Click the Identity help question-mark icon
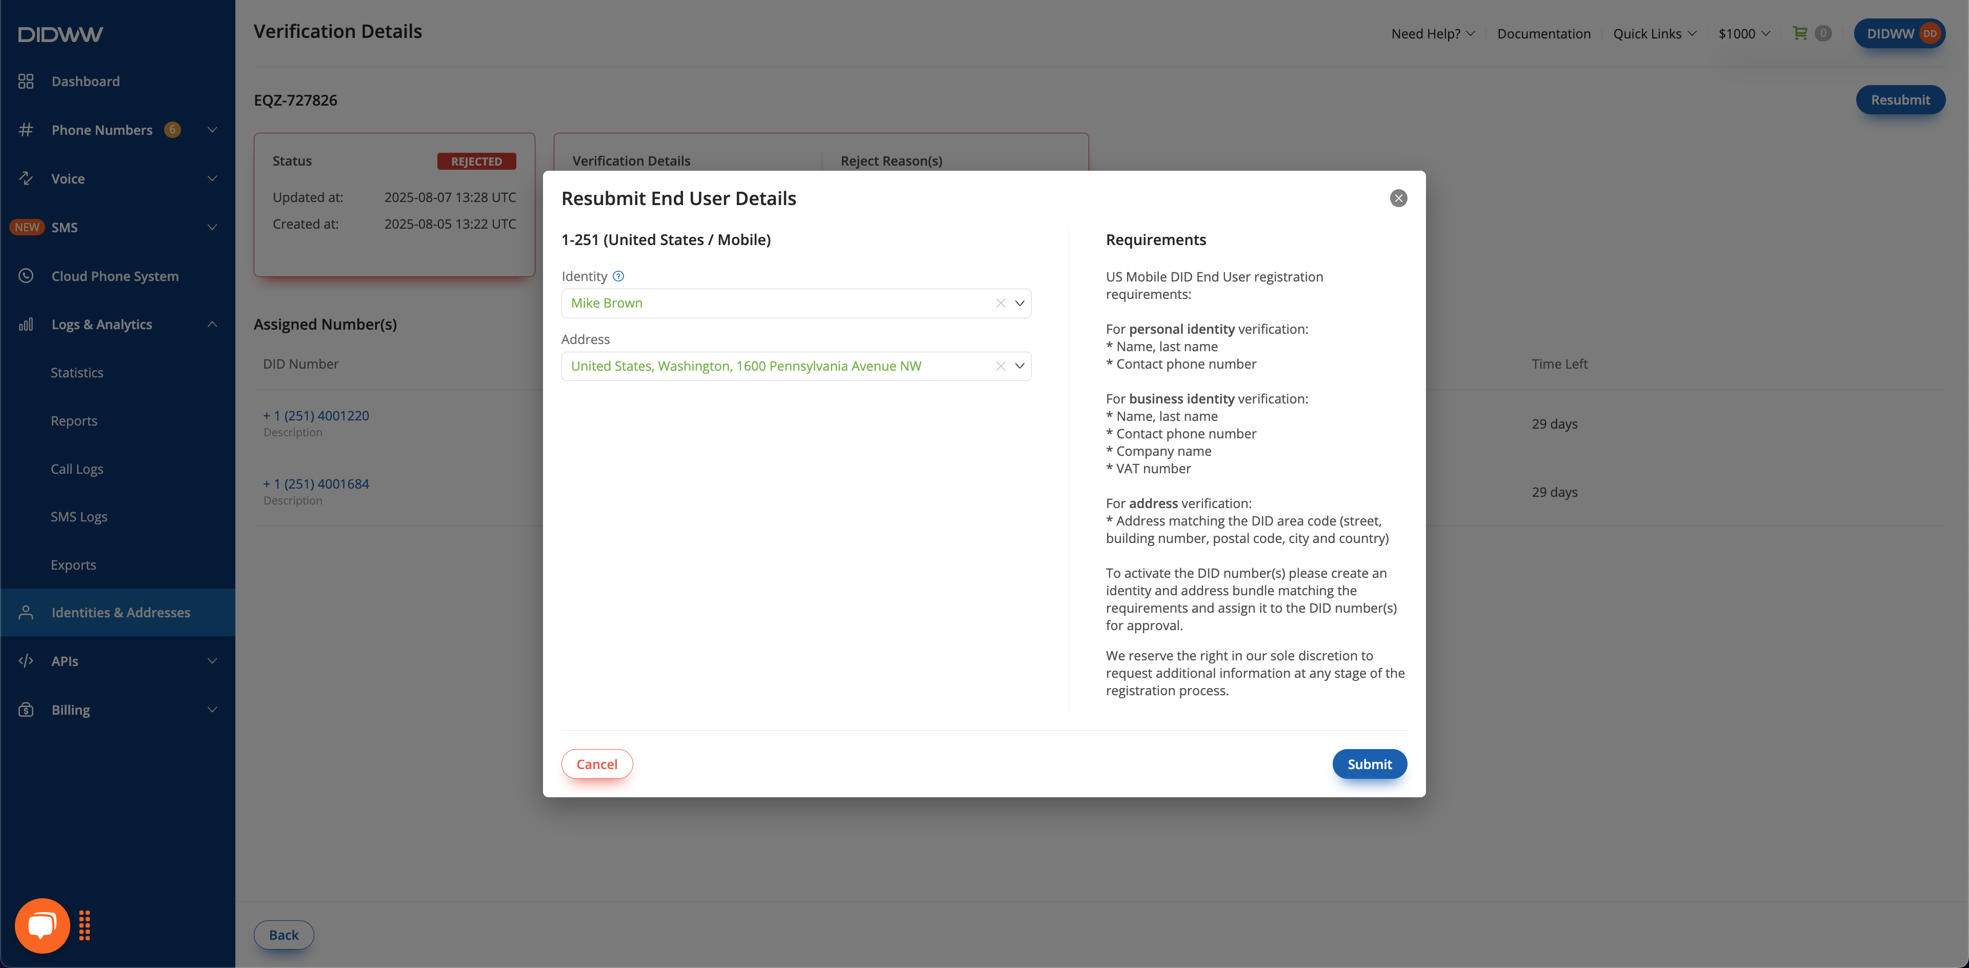This screenshot has height=968, width=1969. pyautogui.click(x=618, y=276)
